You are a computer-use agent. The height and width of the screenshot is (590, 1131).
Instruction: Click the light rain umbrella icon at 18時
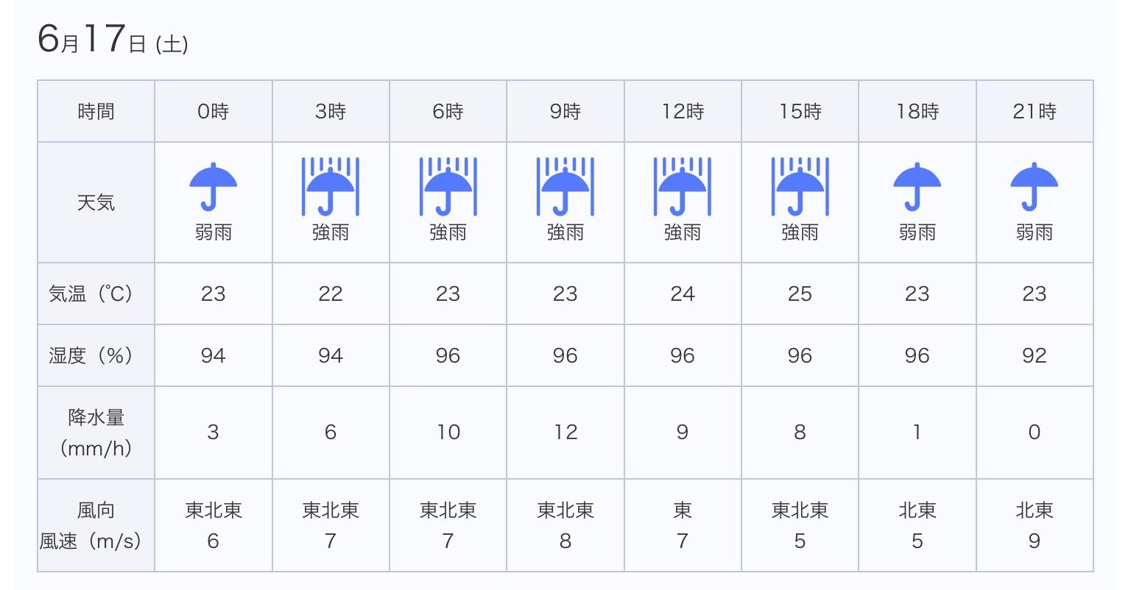(917, 186)
